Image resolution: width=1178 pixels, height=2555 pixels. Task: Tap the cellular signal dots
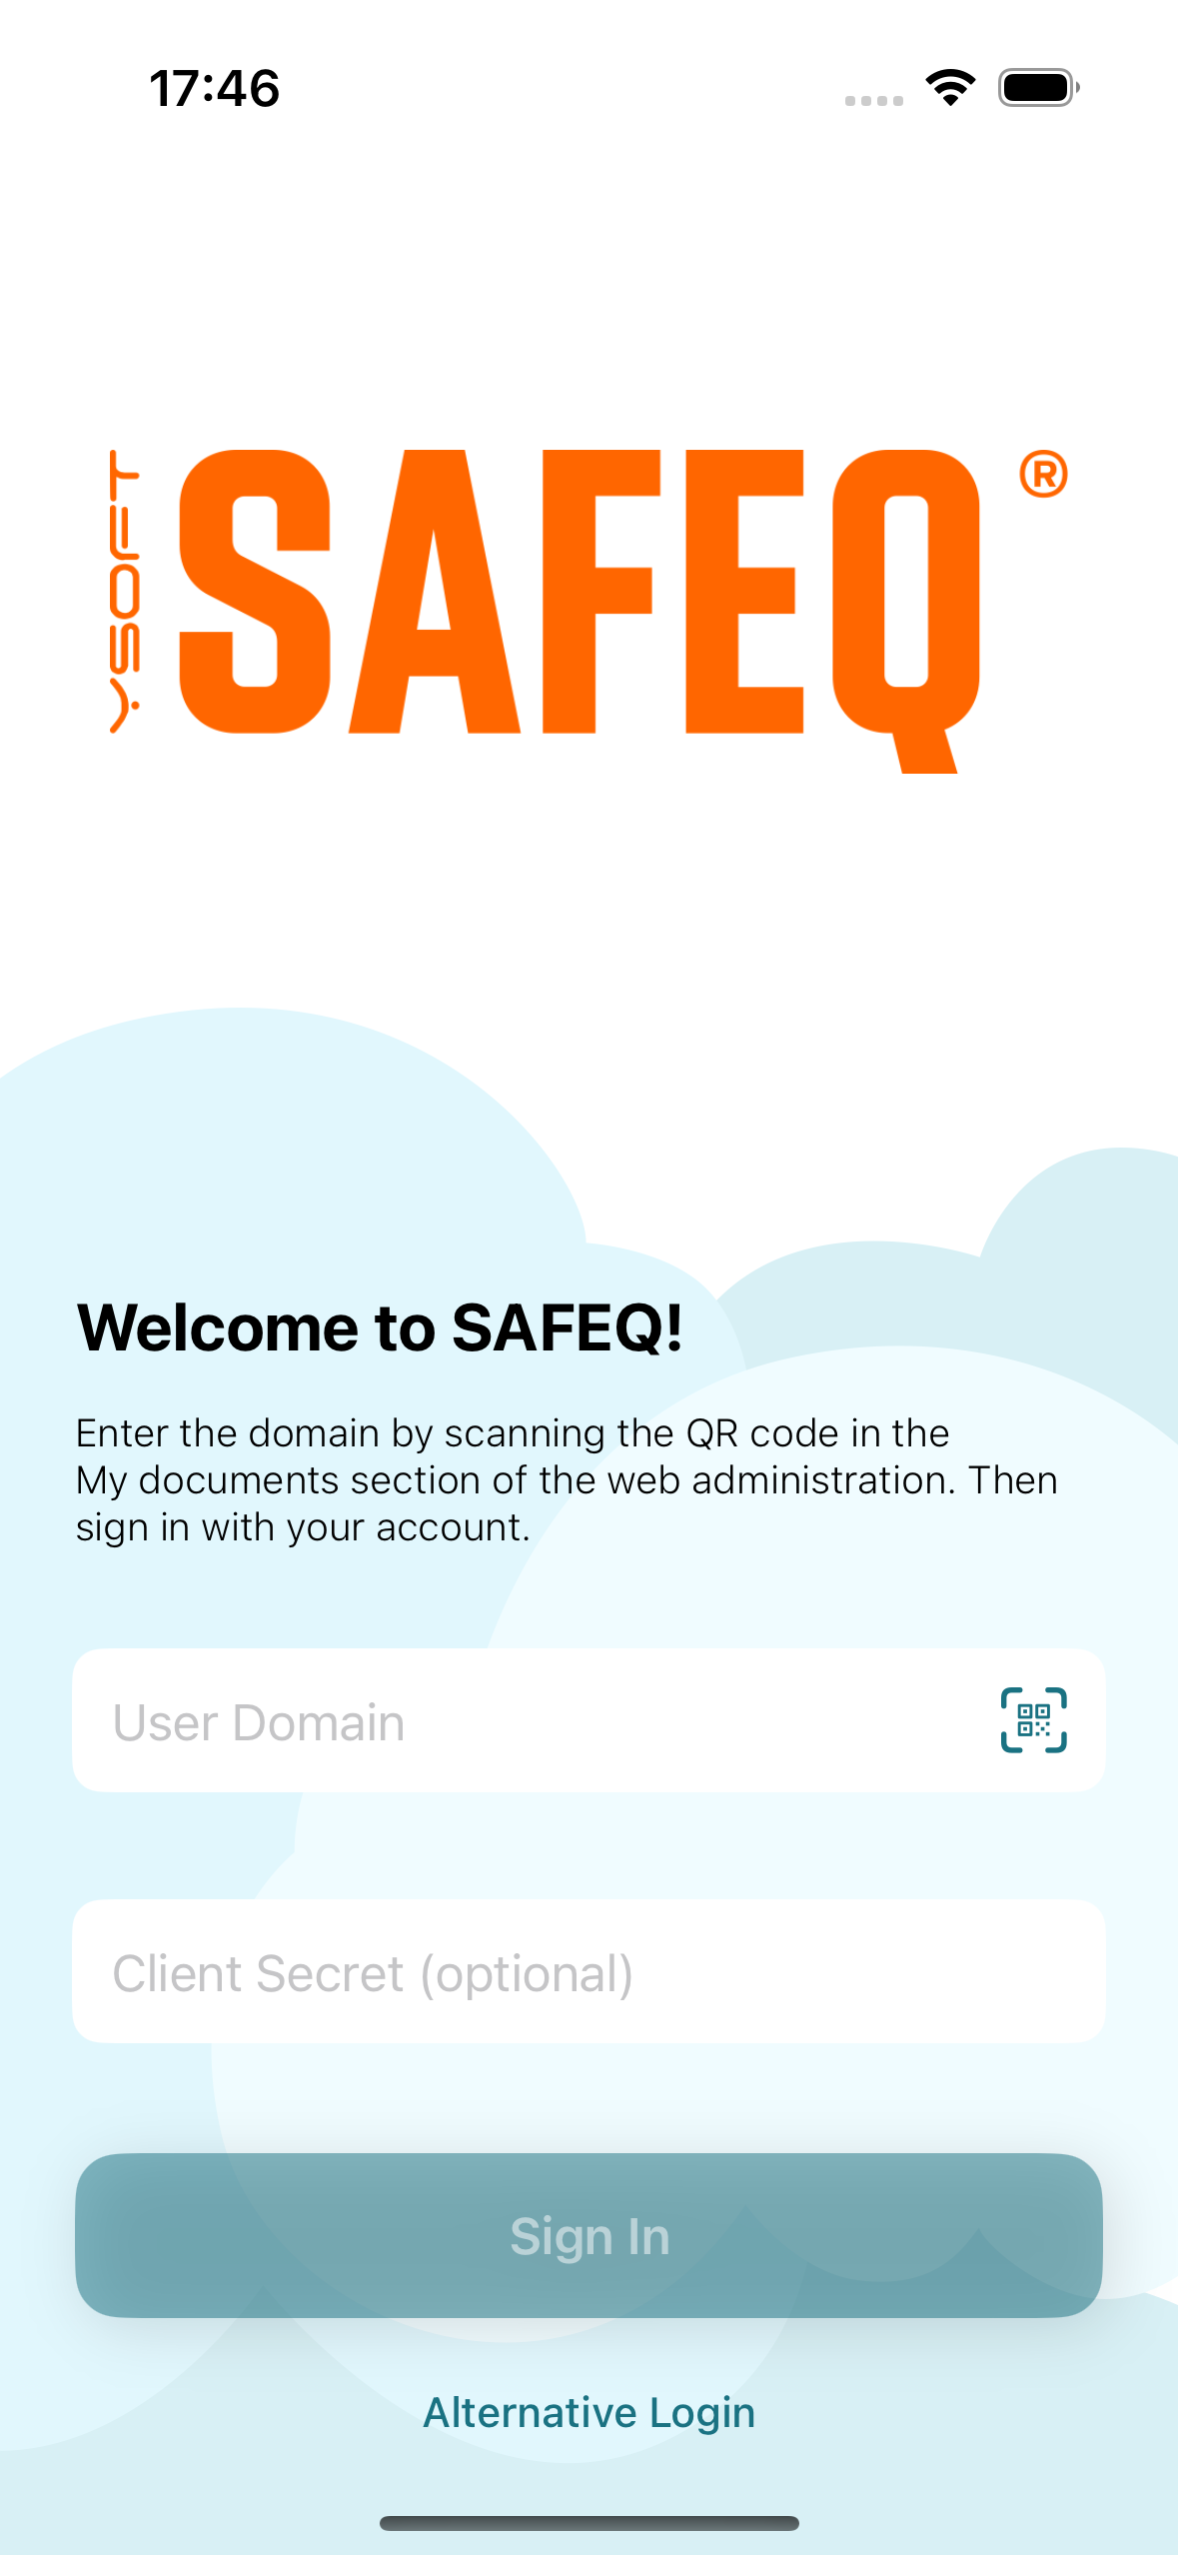click(x=873, y=100)
